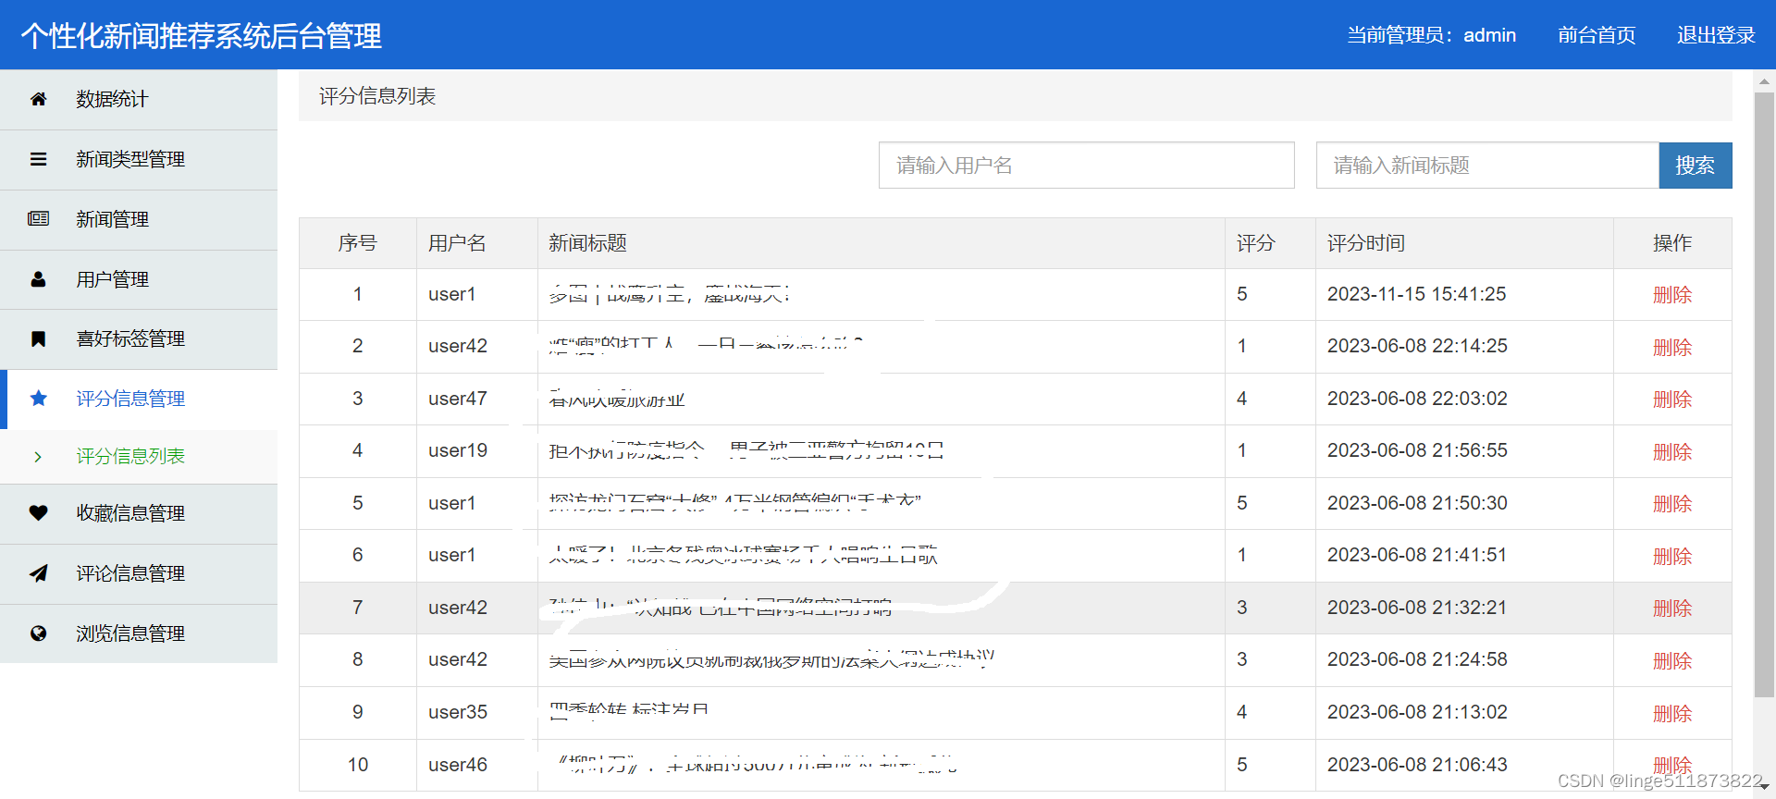Click the vertical scrollbar thumb
The image size is (1776, 799).
tap(1764, 393)
